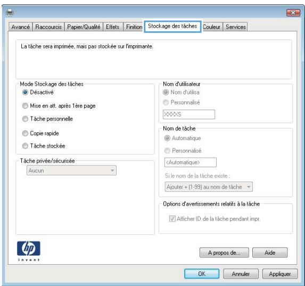Viewport: 305px width, 286px height.
Task: Click the user name XXXXS field
Action: [x=189, y=115]
